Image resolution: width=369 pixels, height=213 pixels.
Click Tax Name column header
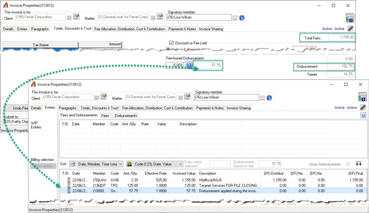pos(41,45)
